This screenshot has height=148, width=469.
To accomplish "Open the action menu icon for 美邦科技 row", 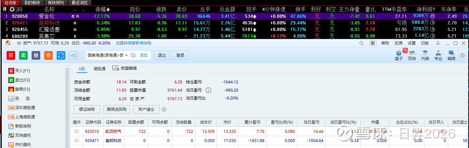I will 77,140.
